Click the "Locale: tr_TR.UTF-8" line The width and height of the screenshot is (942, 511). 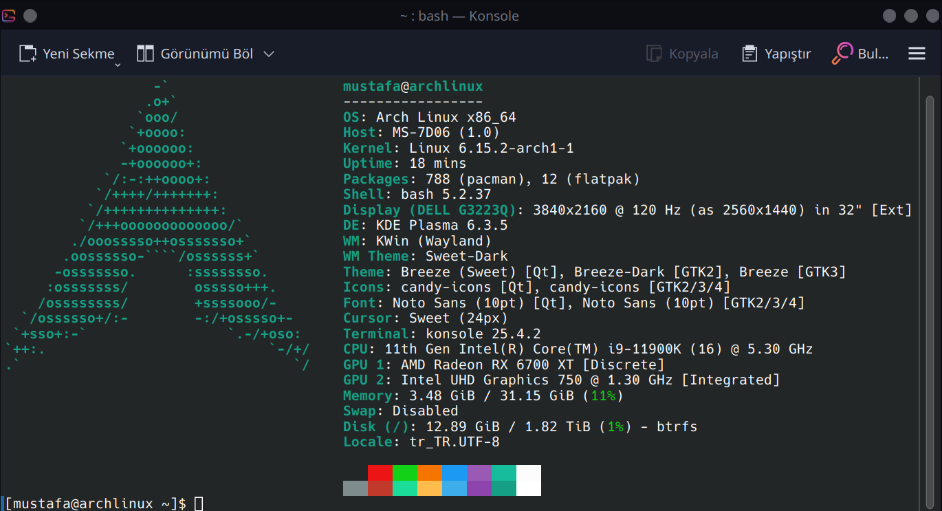(x=421, y=442)
